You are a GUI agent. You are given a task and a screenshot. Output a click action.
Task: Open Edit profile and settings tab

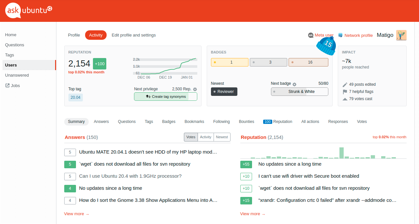point(134,35)
